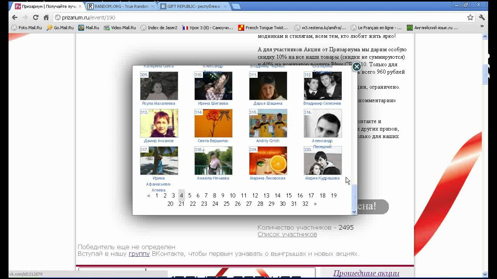Open the Index de Jaser2 bookmark

[x=159, y=28]
